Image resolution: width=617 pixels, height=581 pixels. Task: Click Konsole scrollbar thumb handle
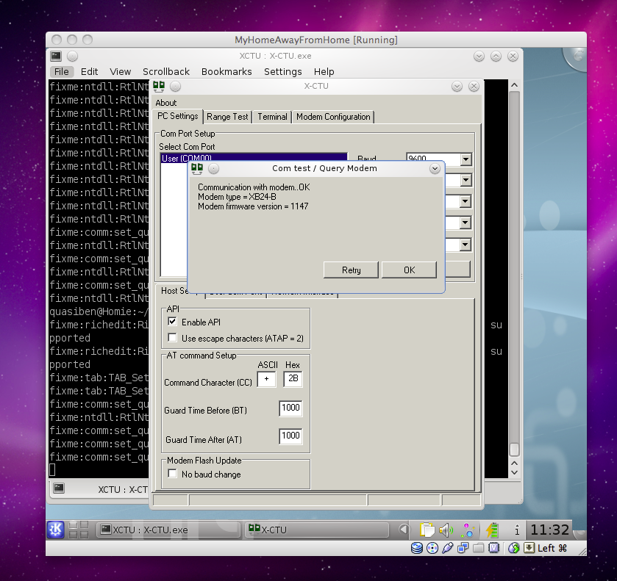pyautogui.click(x=514, y=449)
